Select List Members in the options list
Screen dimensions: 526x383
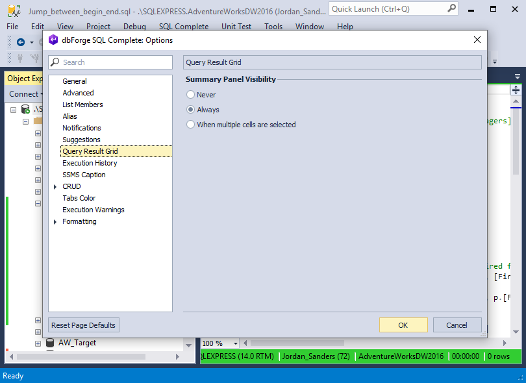[82, 105]
